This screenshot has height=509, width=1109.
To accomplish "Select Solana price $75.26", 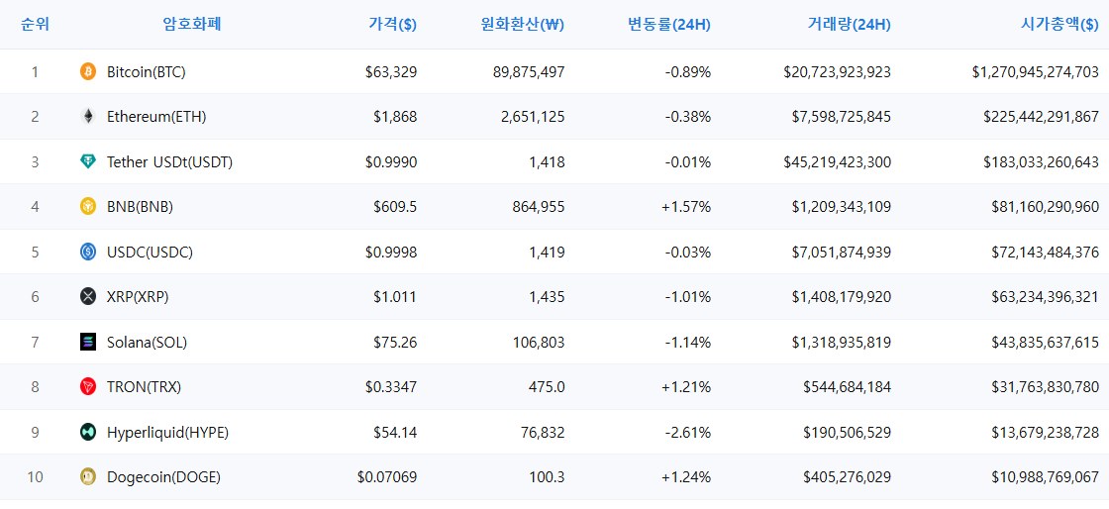I will pyautogui.click(x=395, y=343).
